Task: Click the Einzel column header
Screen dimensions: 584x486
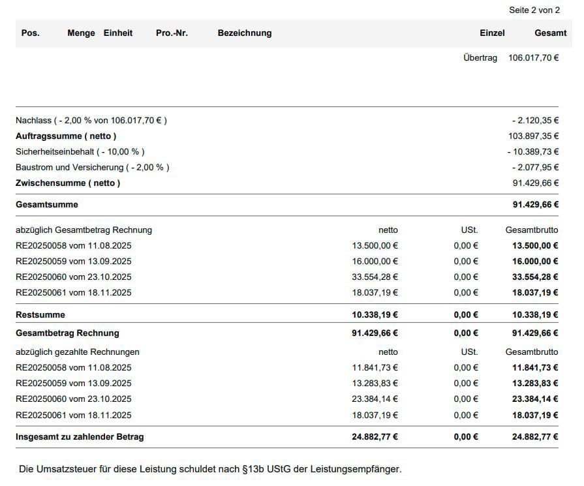Action: (x=492, y=33)
